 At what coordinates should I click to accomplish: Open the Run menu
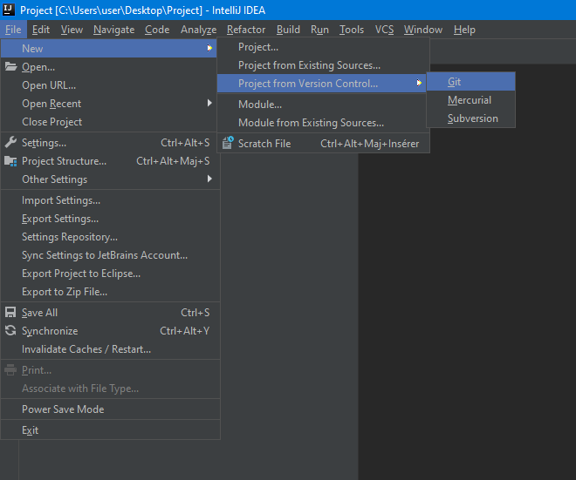click(x=319, y=30)
